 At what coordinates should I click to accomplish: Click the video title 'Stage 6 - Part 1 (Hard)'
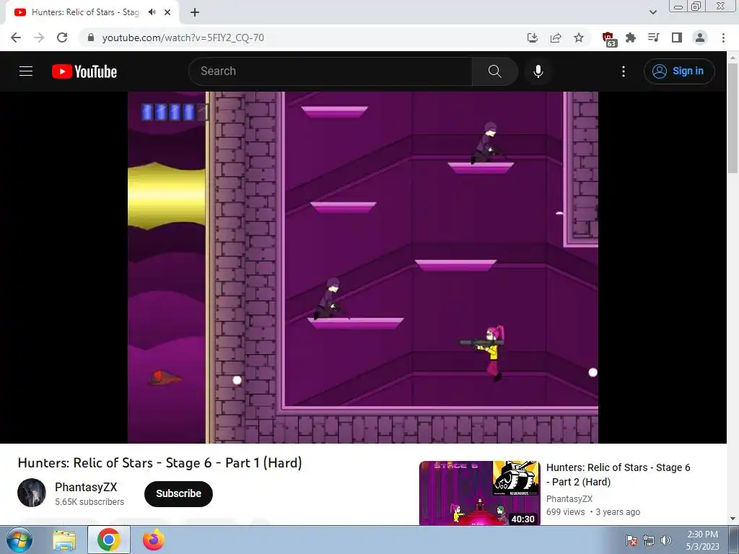[x=159, y=462]
